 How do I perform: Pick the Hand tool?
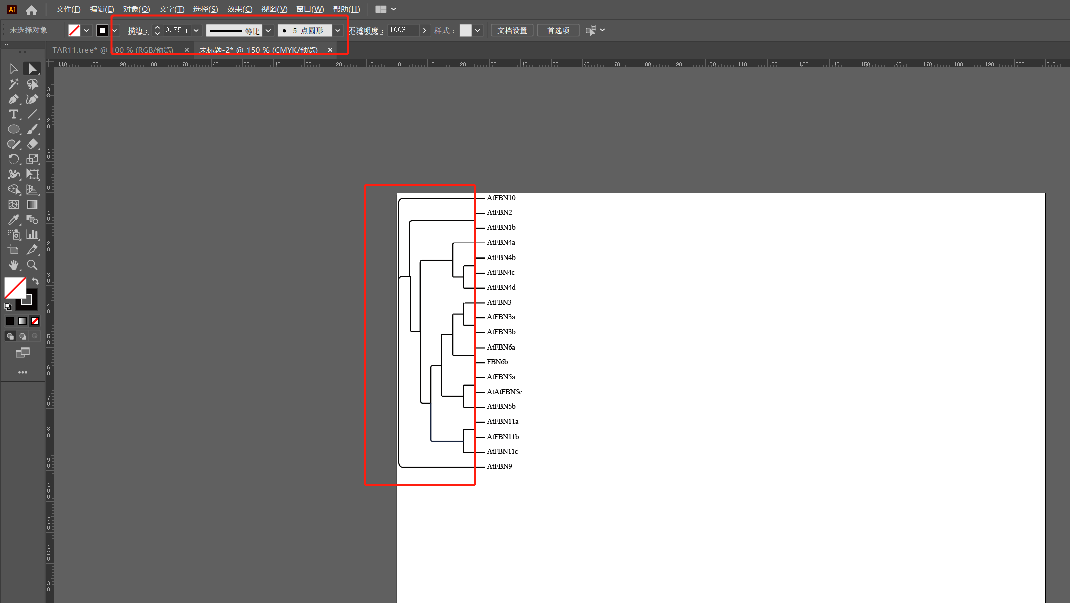(14, 265)
